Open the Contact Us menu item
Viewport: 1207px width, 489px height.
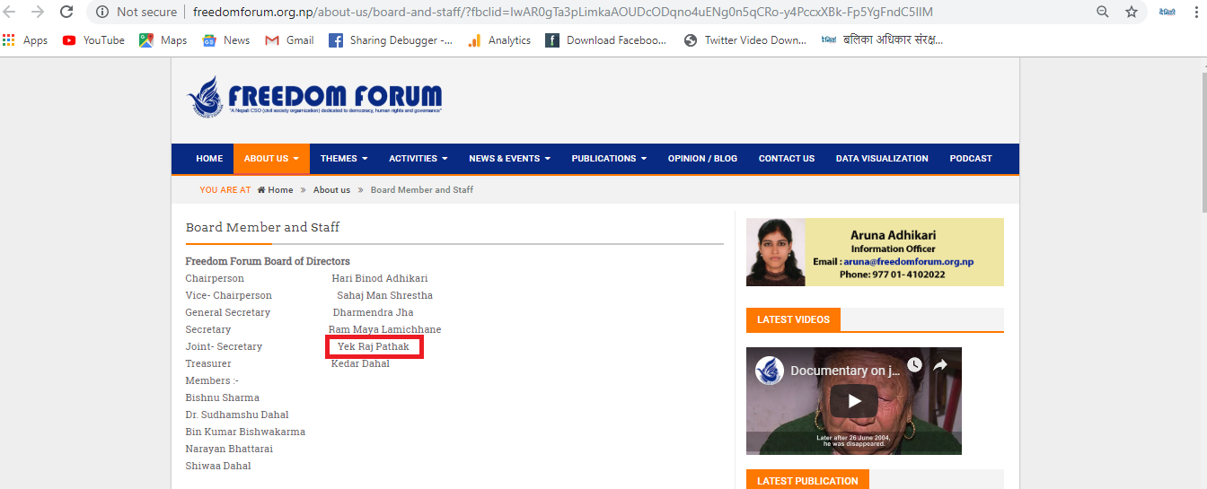pyautogui.click(x=786, y=159)
